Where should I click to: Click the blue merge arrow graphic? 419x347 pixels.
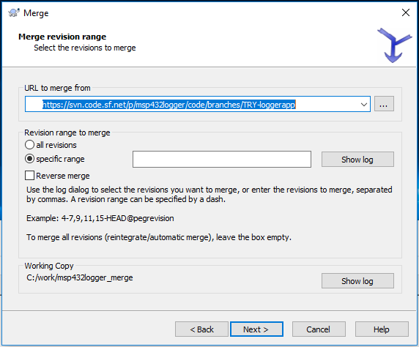pos(394,45)
